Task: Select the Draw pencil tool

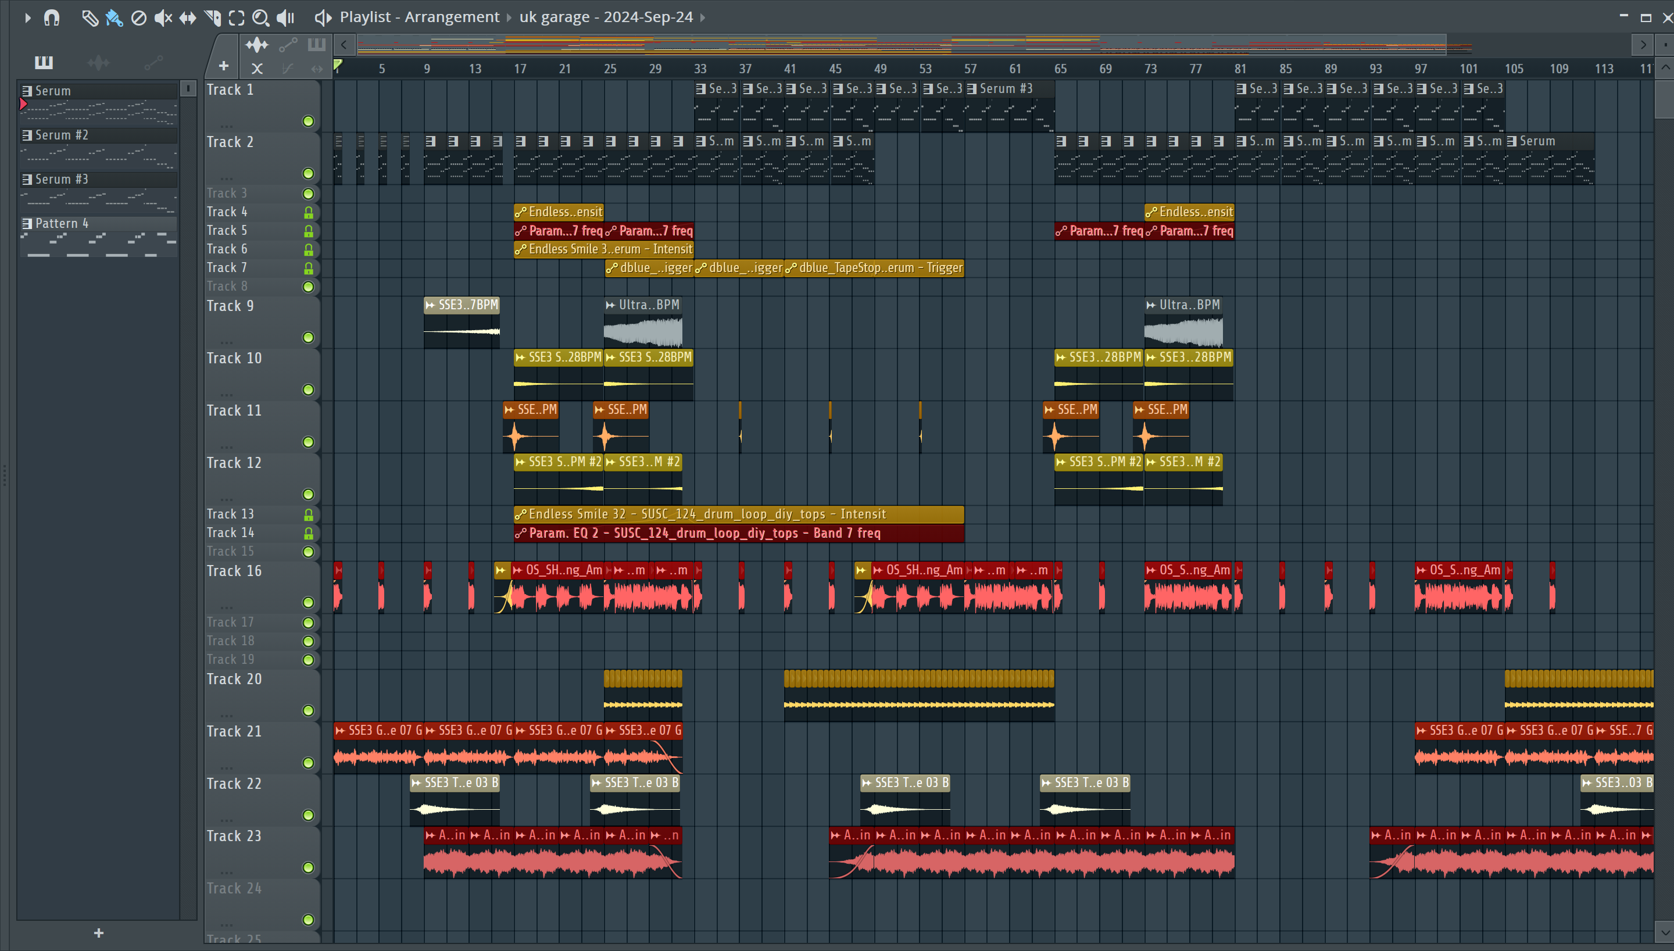Action: click(90, 17)
